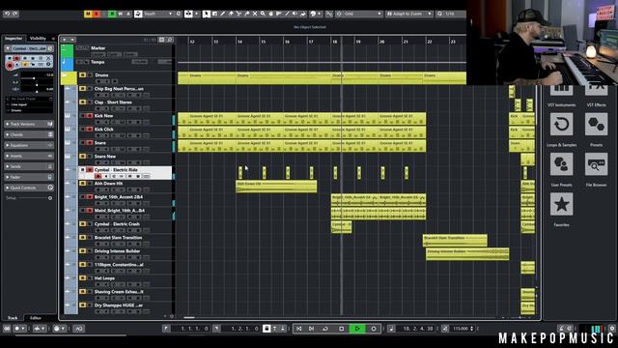The width and height of the screenshot is (618, 348).
Task: Open Loops & Samples in the media rack
Action: click(561, 125)
